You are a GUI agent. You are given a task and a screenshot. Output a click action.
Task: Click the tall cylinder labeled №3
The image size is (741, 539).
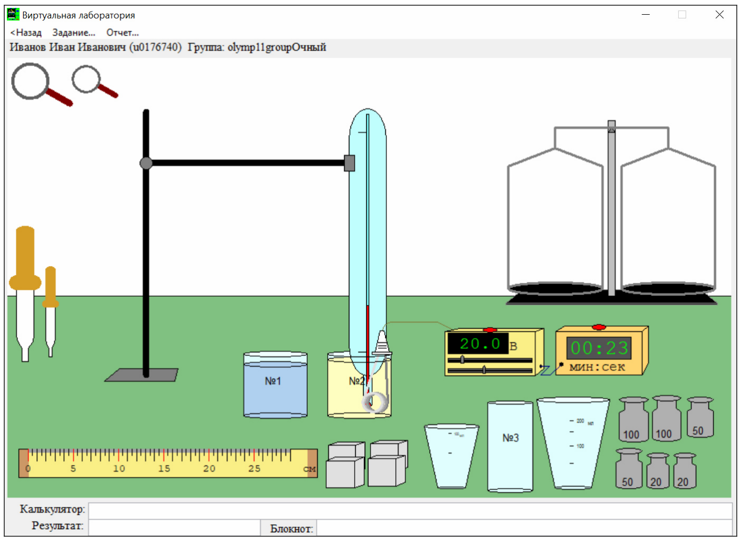click(x=510, y=446)
